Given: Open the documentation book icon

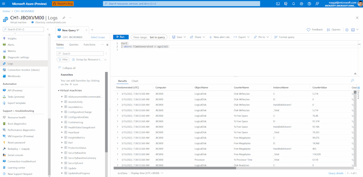Looking at the screenshot, I should [x=353, y=30].
